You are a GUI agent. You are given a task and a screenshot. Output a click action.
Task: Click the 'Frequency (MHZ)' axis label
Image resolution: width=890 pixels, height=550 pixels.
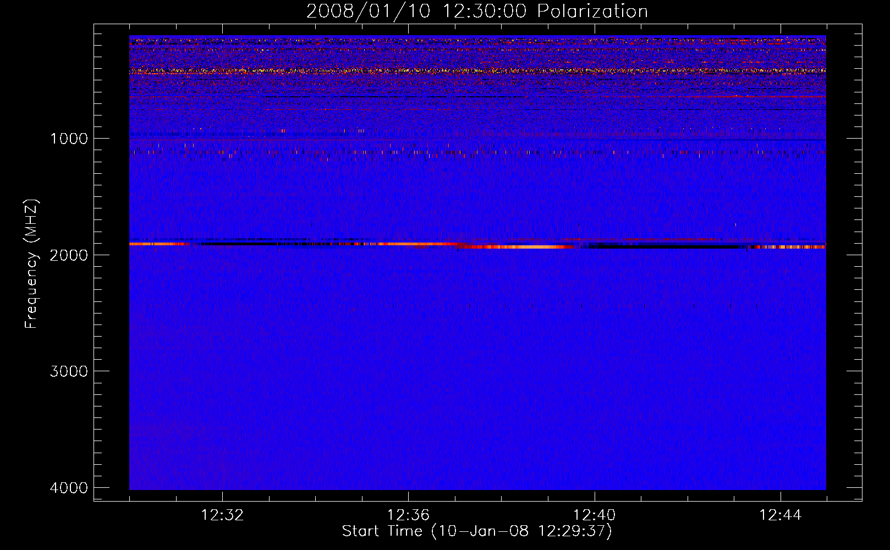point(31,264)
